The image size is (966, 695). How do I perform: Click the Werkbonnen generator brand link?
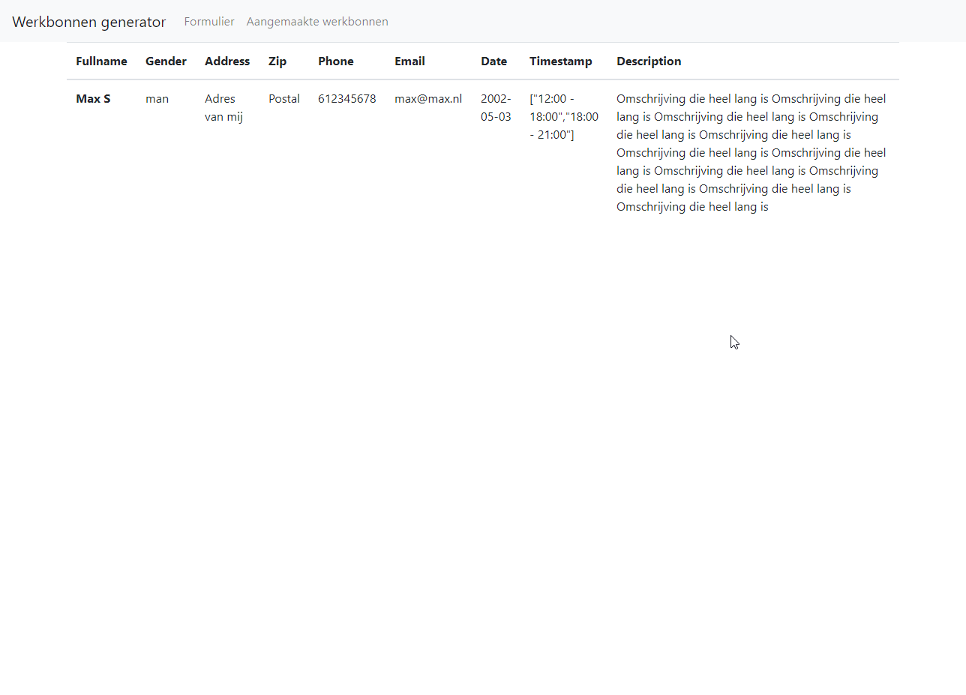tap(88, 22)
